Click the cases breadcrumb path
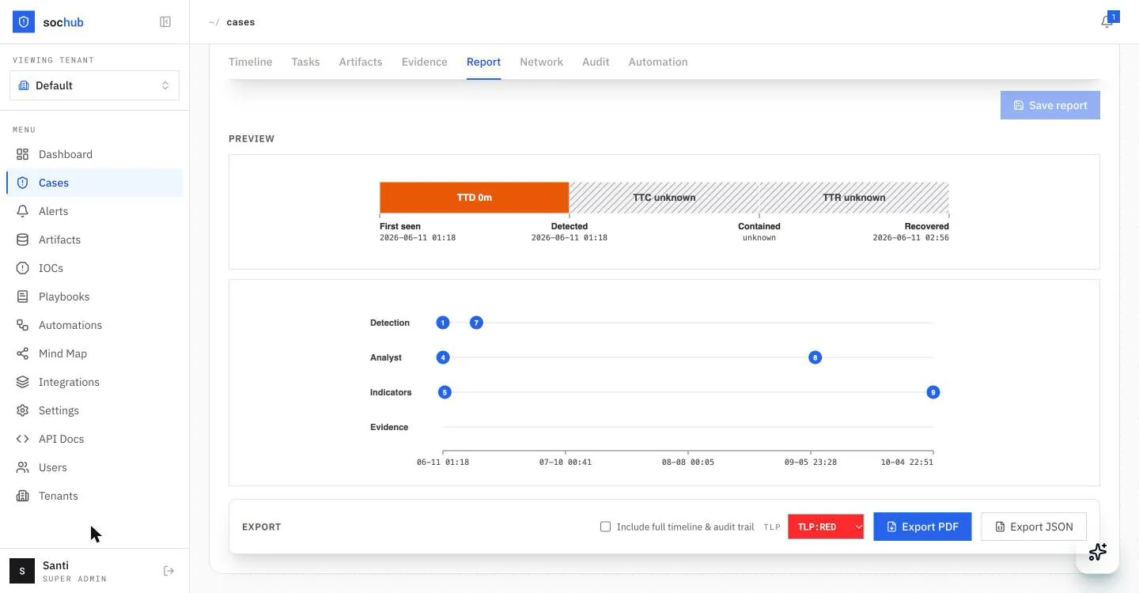This screenshot has height=593, width=1139. pos(240,22)
